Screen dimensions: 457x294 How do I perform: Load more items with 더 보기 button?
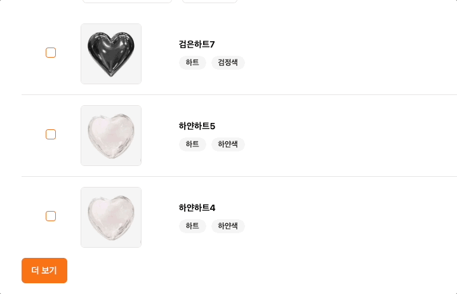pyautogui.click(x=44, y=271)
